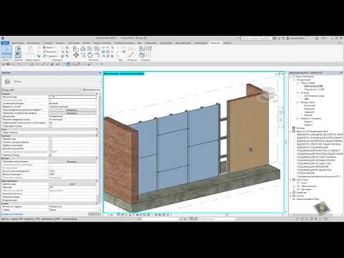Switch to the Modify (Изменить) ribbon tab
Screen dimensions: 344x258
point(215,43)
